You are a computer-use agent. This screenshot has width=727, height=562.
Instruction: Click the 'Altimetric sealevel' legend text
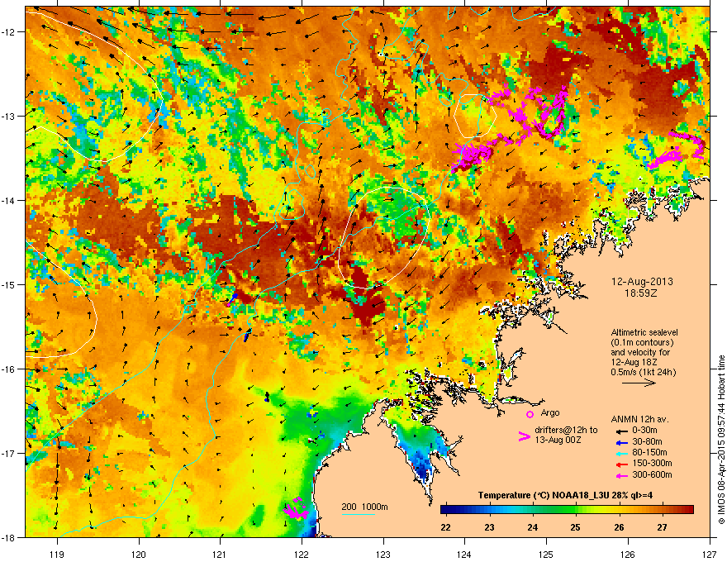pyautogui.click(x=644, y=332)
